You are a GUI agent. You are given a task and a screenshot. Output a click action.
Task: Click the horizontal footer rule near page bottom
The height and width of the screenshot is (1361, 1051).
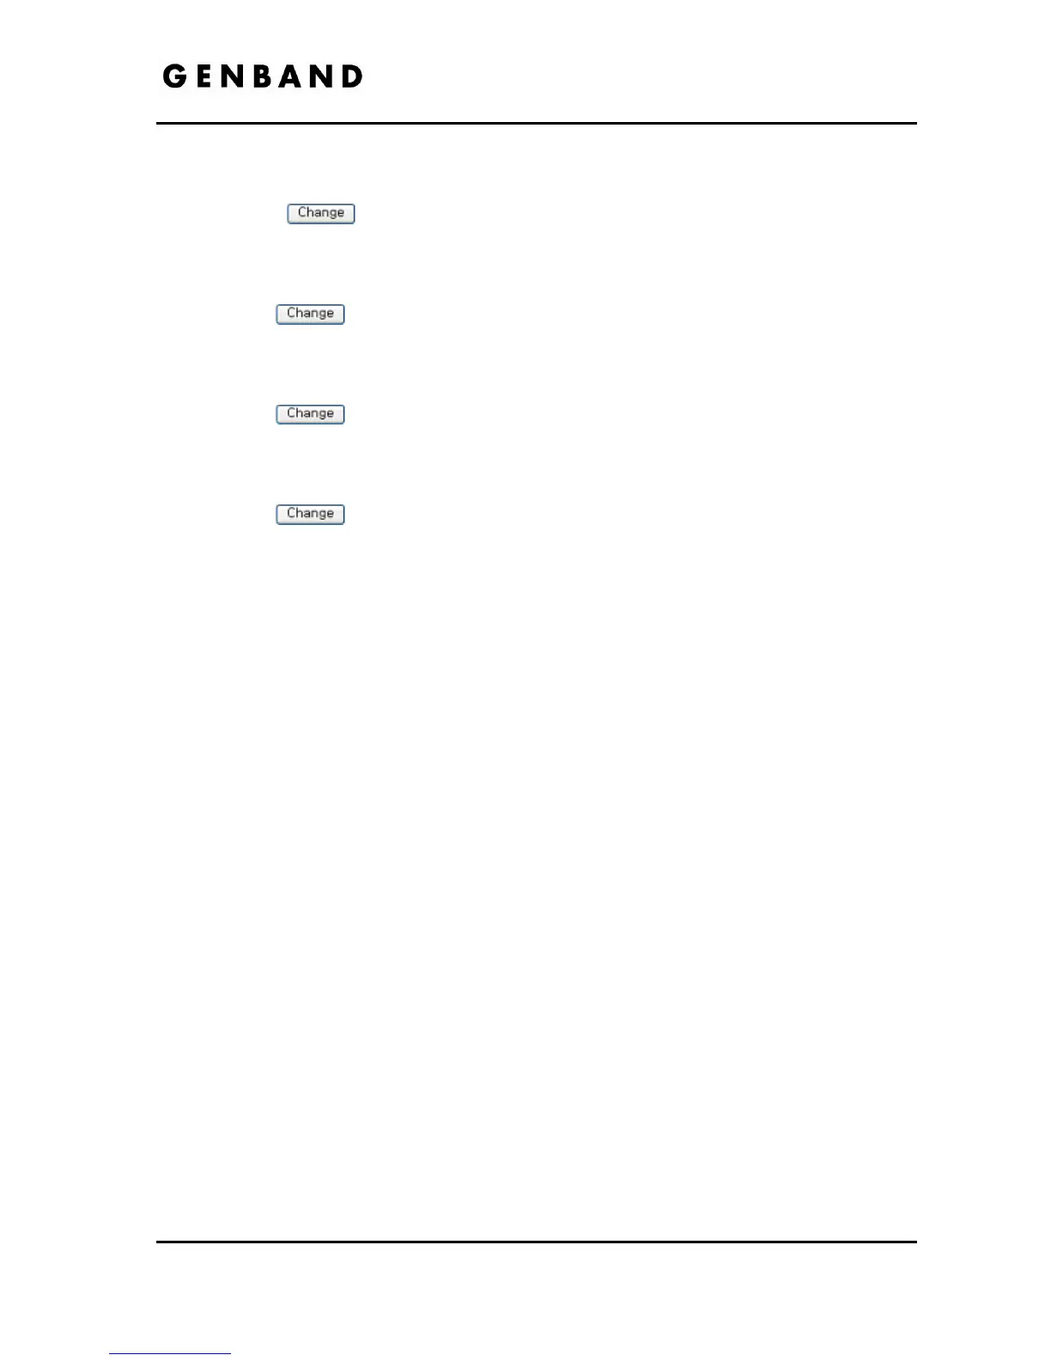click(537, 1242)
